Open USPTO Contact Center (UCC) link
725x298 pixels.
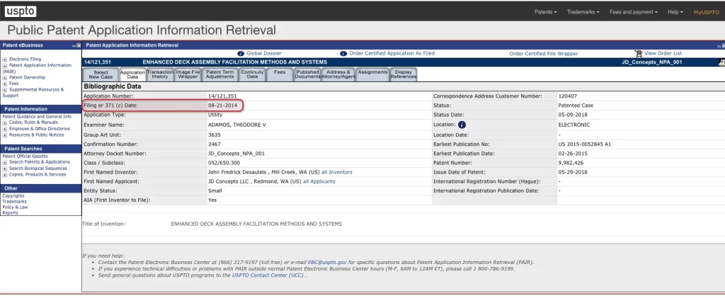pyautogui.click(x=268, y=275)
